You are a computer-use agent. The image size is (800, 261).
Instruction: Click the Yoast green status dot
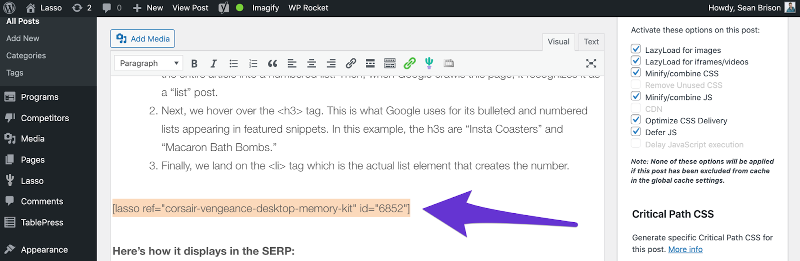point(239,8)
